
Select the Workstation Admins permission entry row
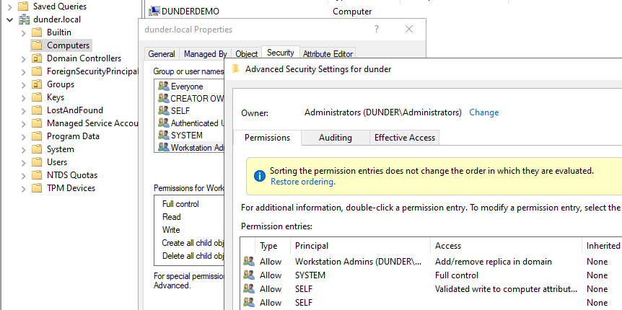(x=432, y=262)
